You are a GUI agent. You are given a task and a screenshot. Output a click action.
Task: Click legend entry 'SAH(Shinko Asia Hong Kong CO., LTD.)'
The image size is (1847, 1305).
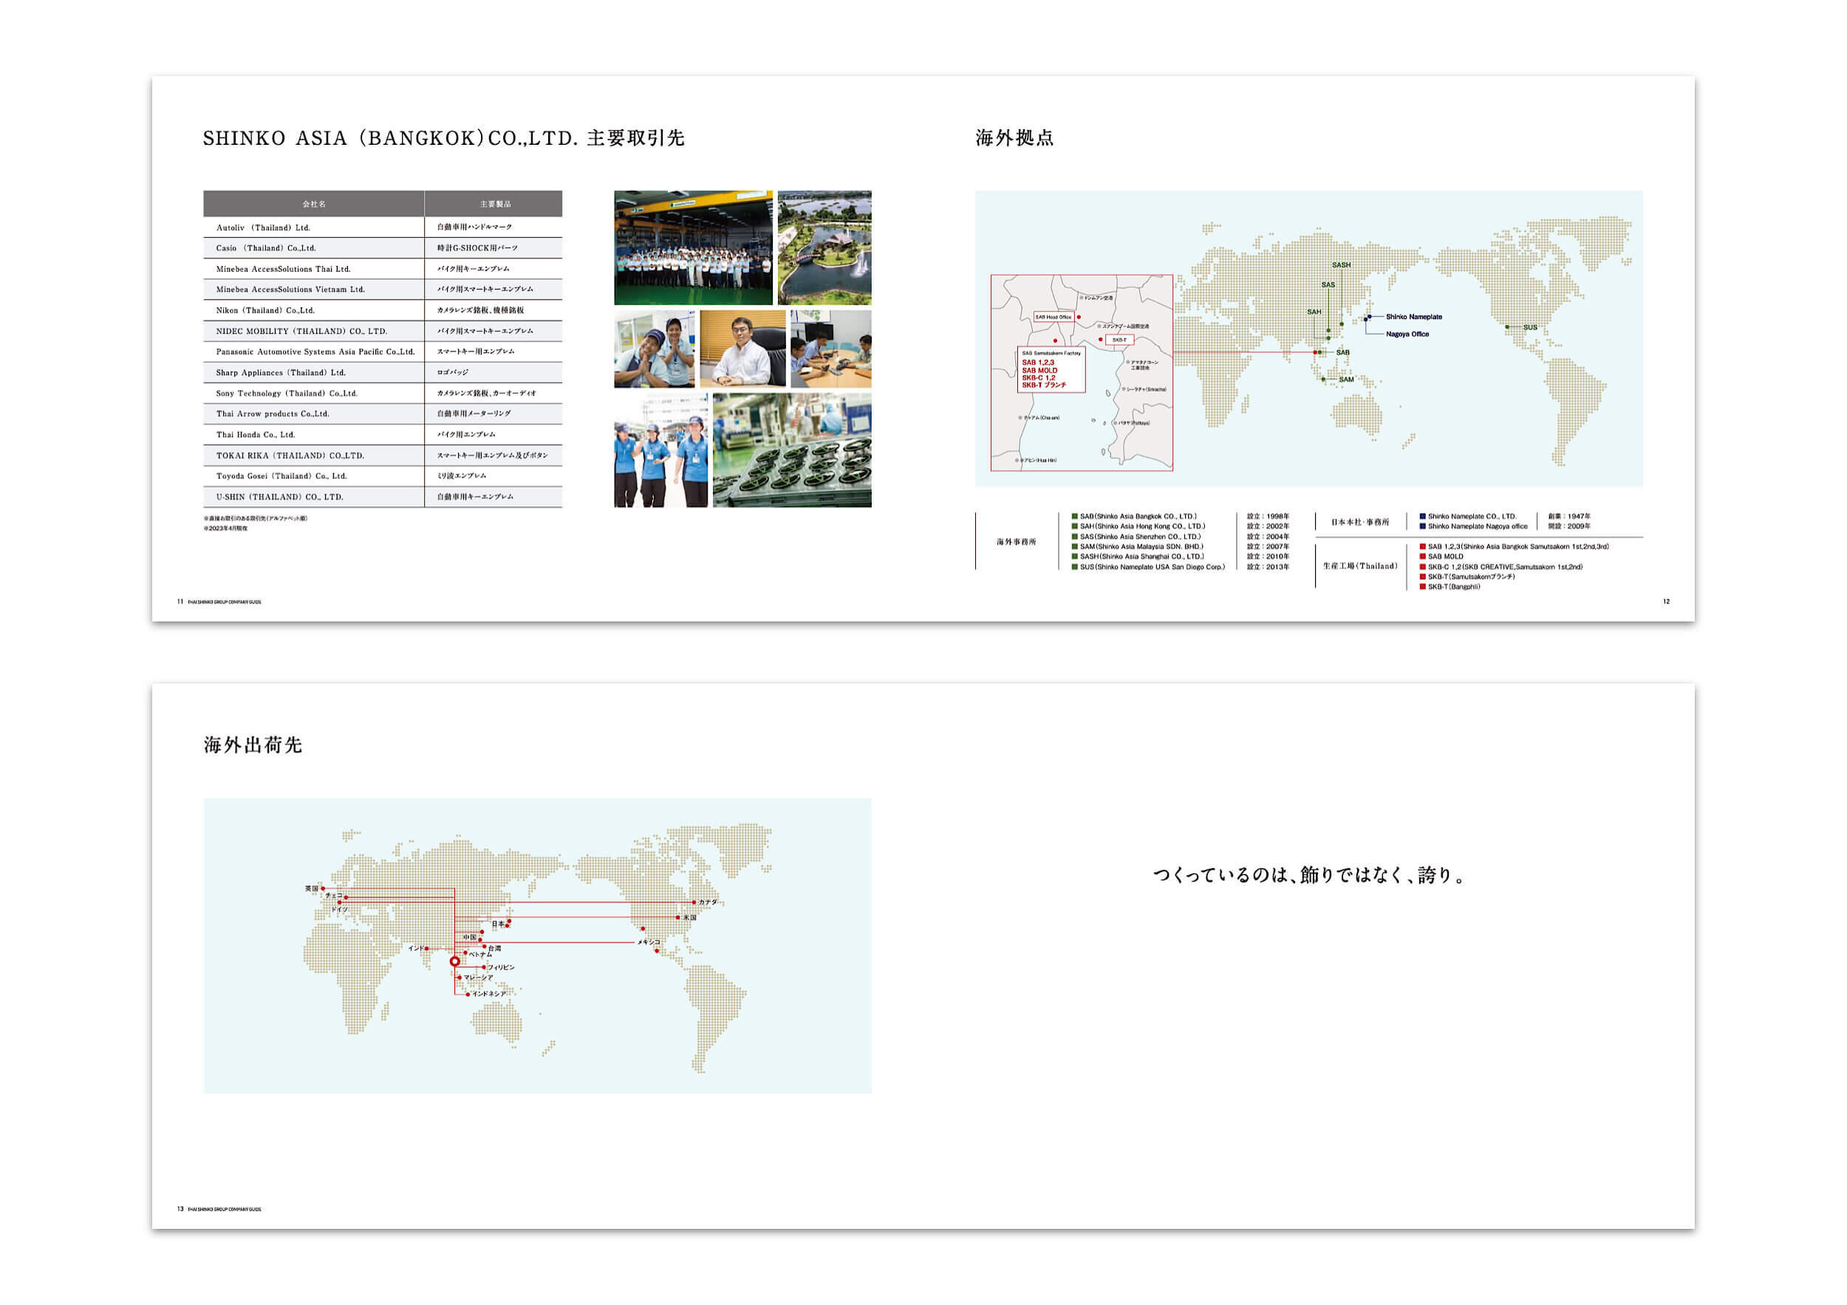[x=1138, y=526]
